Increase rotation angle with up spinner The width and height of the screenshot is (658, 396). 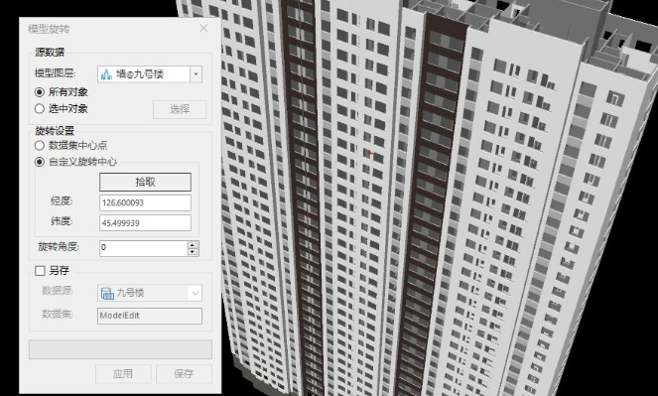(193, 244)
